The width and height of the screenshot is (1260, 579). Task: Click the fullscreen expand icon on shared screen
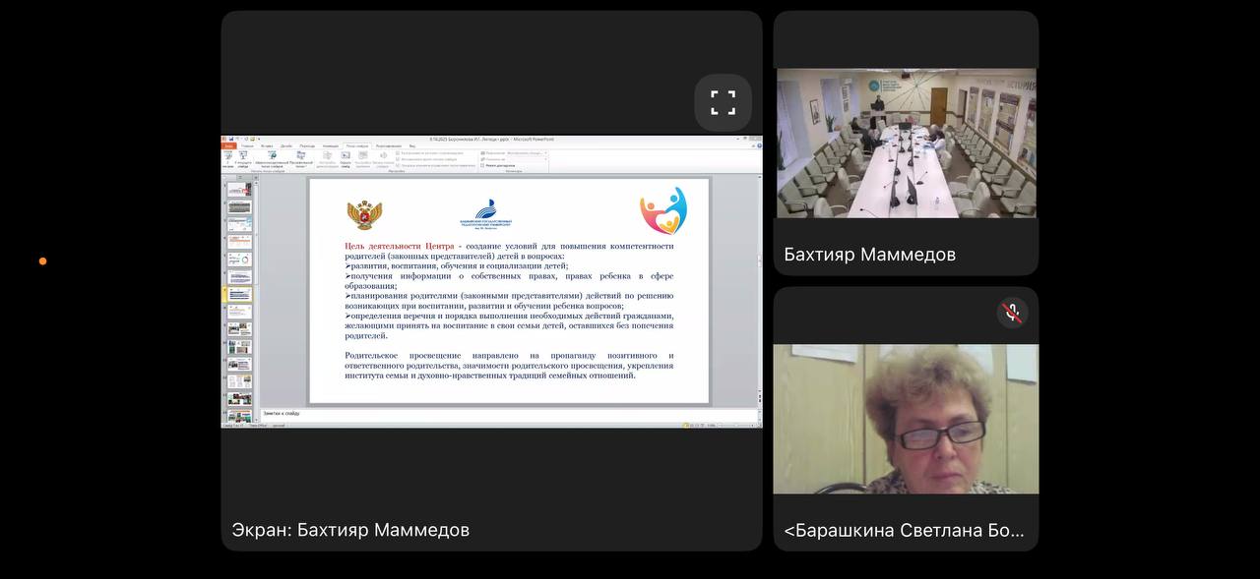(724, 103)
